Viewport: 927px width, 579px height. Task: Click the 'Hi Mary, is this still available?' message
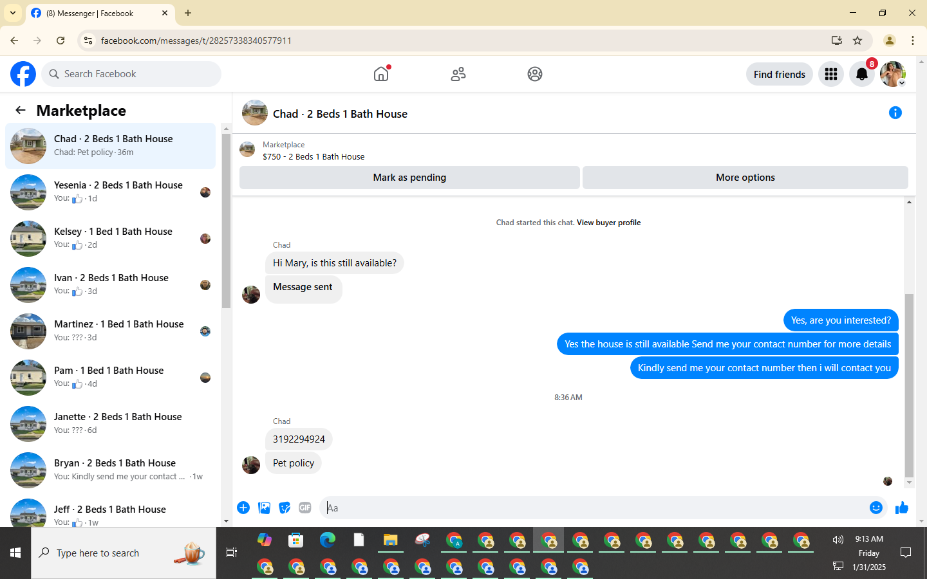click(x=335, y=263)
